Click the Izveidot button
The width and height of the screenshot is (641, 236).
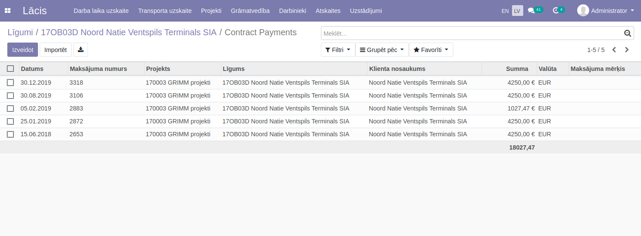23,50
